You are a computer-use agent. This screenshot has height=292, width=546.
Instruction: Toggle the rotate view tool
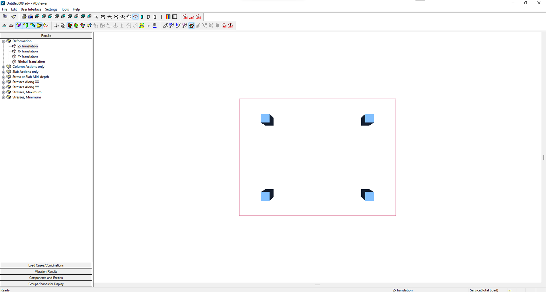(x=135, y=17)
